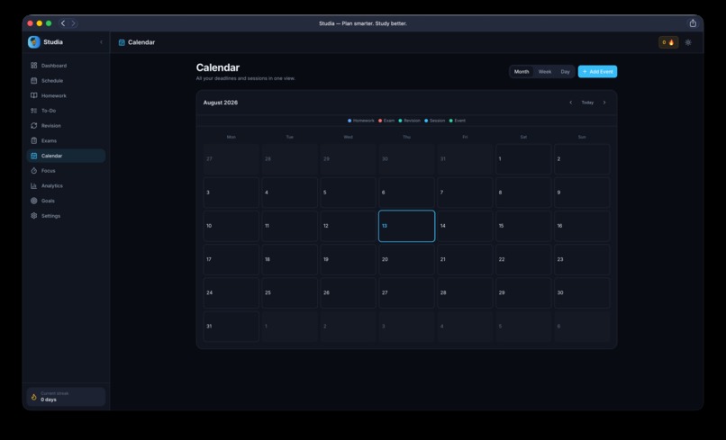Click the calendar icon beside header title
Screen dimensions: 726x440
[x=122, y=42]
